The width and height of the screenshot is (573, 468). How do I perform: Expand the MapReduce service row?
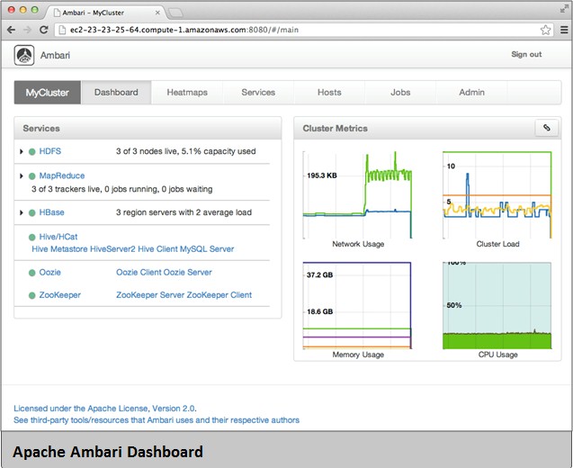click(x=22, y=175)
